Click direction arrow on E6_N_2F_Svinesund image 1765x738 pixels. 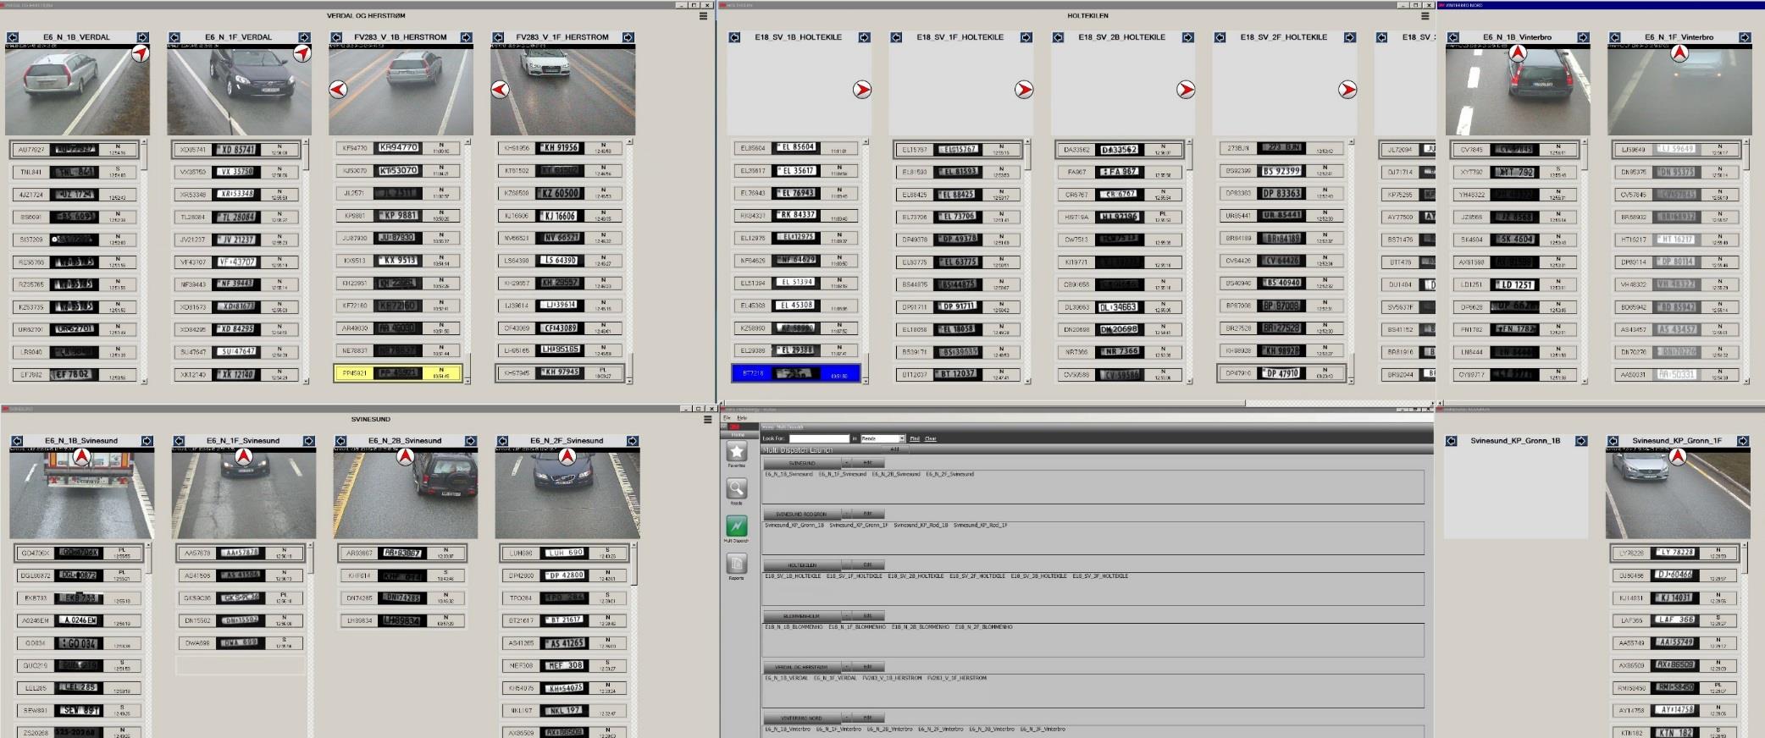click(567, 457)
